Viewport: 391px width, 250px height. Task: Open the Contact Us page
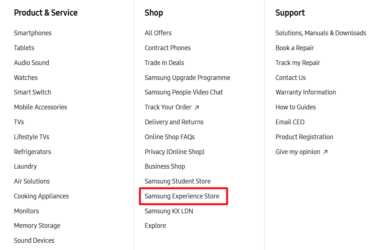pos(290,77)
